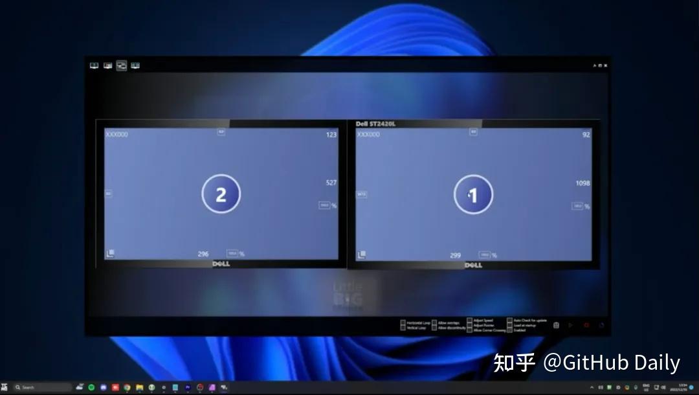Toggle the Allow Corner Crossing checkbox
Viewport: 699px width, 395px height.
point(469,330)
